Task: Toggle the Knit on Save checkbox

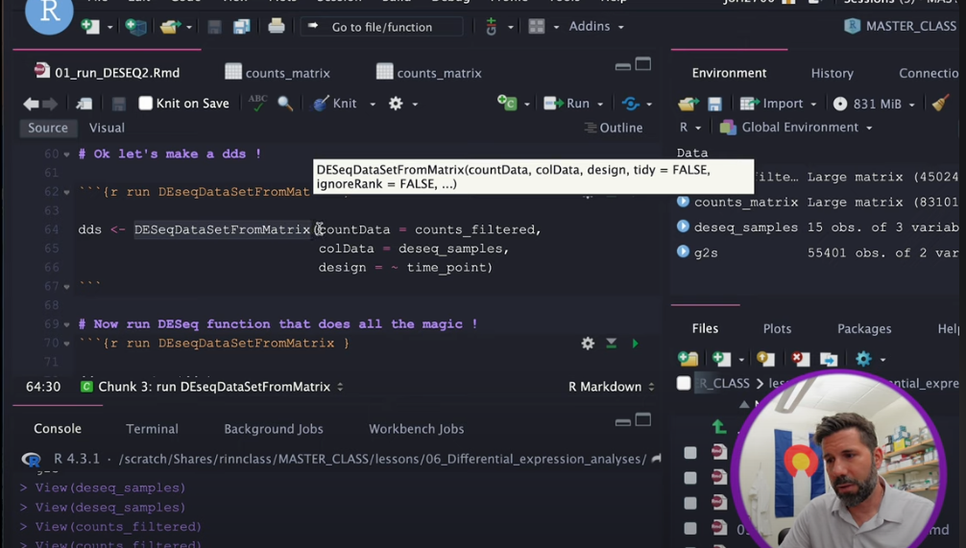Action: (145, 104)
